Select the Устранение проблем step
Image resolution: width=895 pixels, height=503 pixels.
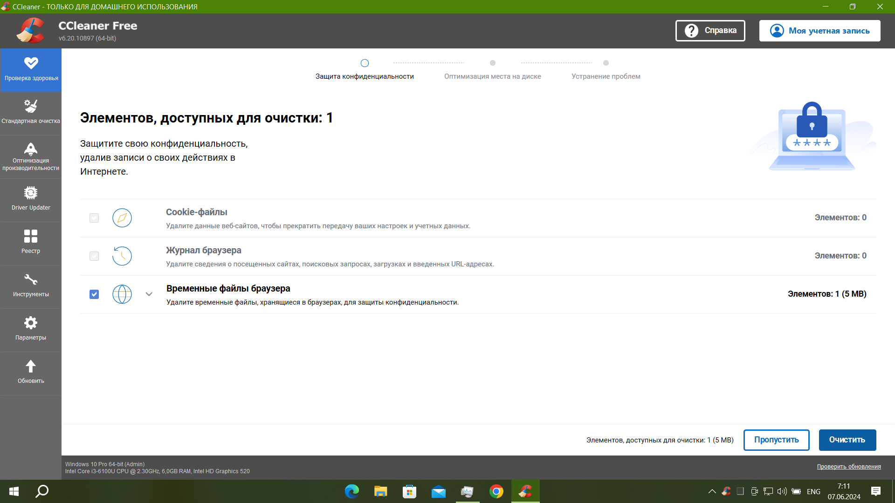point(606,69)
